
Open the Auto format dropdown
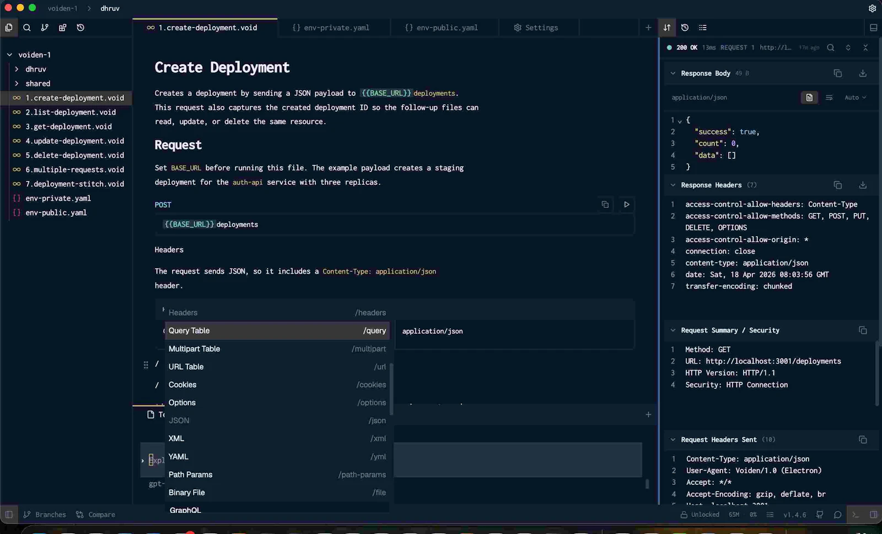(x=855, y=98)
